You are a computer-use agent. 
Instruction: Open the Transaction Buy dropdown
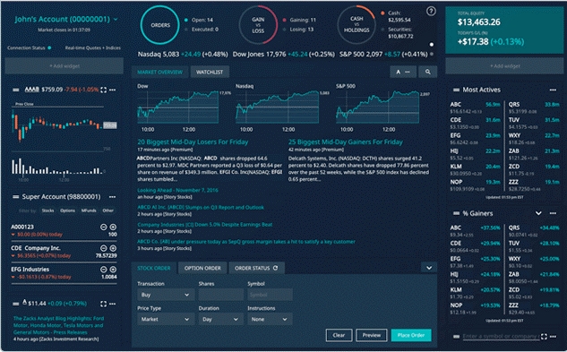166,295
